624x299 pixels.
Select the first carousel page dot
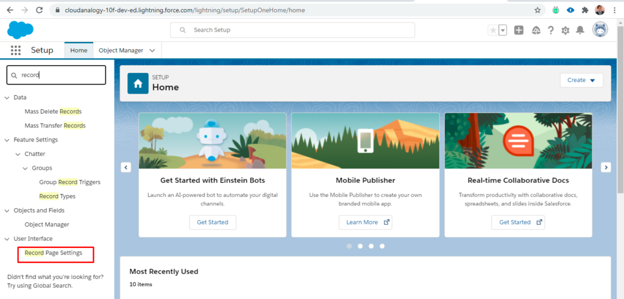(x=349, y=246)
